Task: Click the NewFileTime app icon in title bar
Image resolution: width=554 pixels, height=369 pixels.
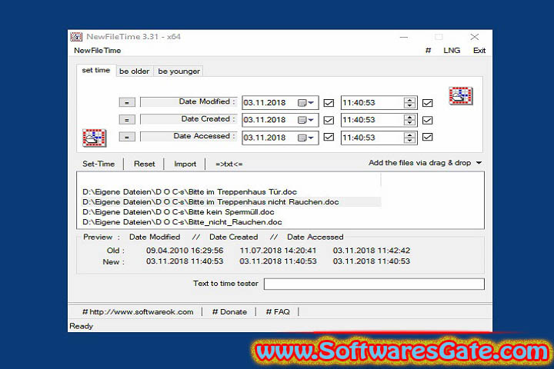Action: [76, 37]
